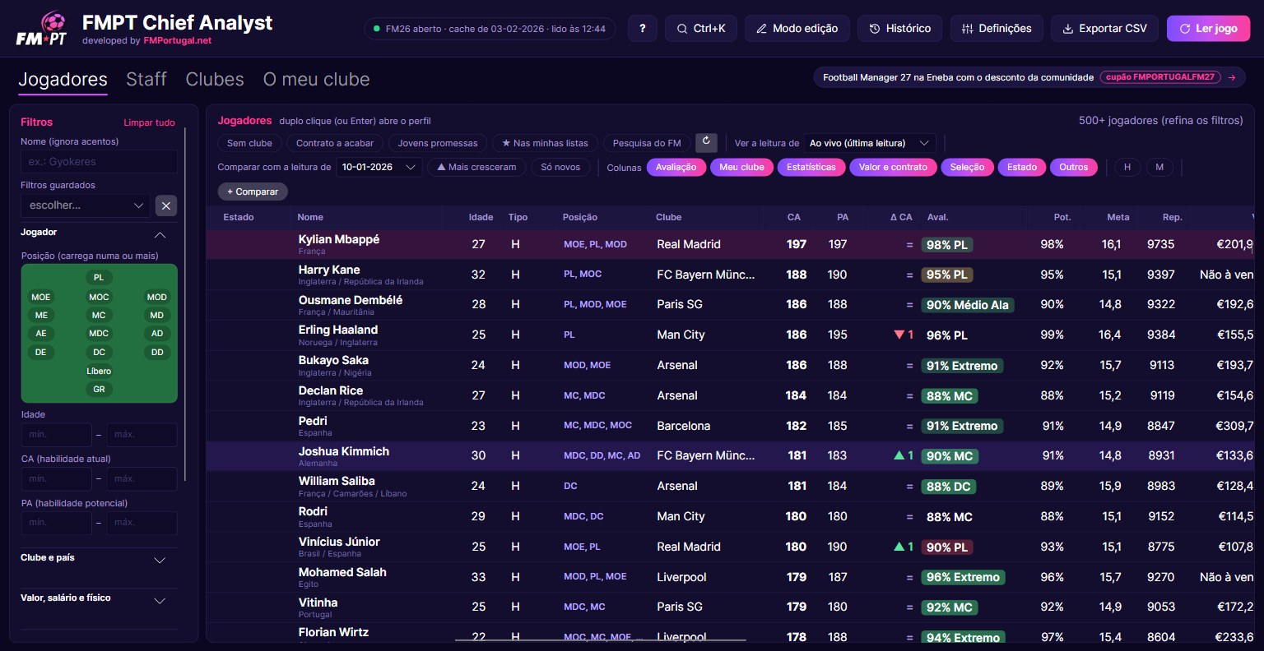Viewport: 1264px width, 651px height.
Task: Click the Nome search input field
Action: click(x=99, y=162)
